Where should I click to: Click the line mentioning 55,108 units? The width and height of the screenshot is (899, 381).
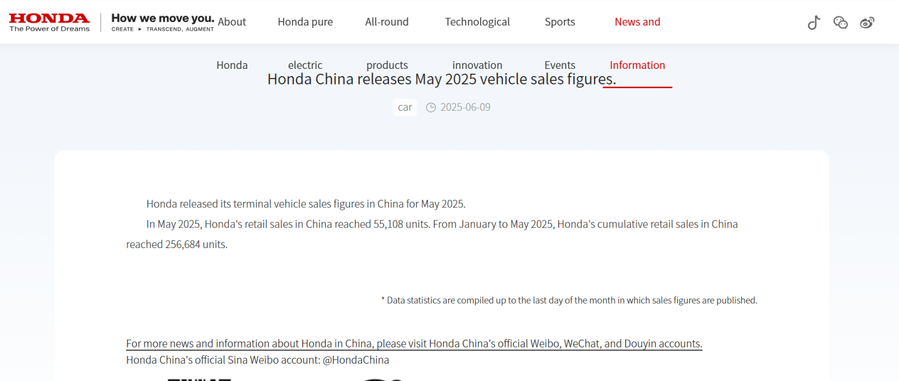(x=442, y=224)
